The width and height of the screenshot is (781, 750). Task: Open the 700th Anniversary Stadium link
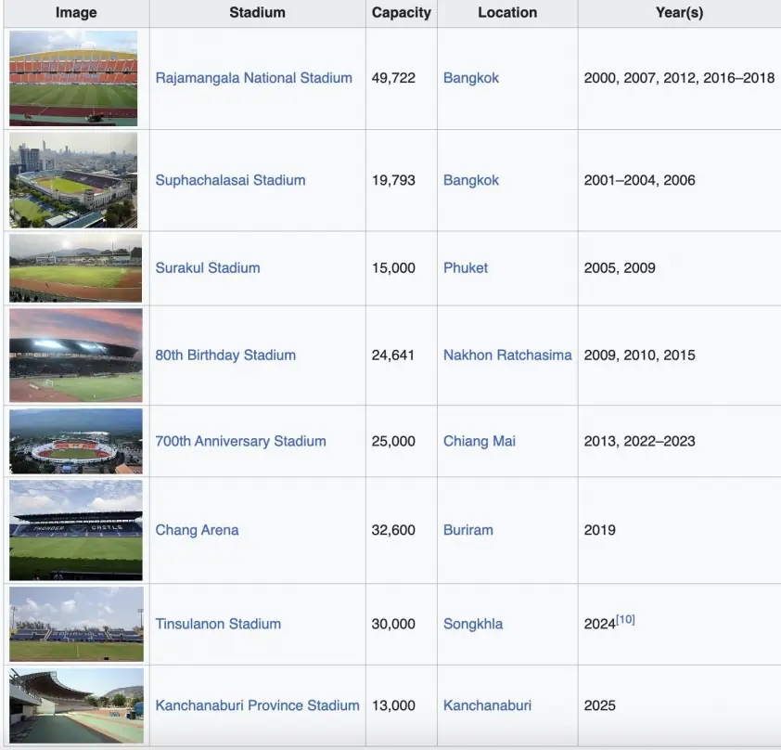(240, 441)
